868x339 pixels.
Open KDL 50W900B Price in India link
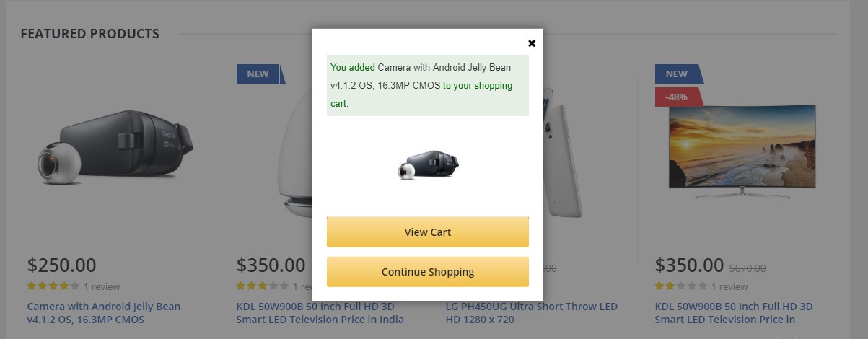pyautogui.click(x=320, y=313)
